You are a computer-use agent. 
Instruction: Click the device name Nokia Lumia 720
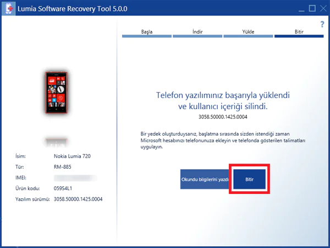72,157
